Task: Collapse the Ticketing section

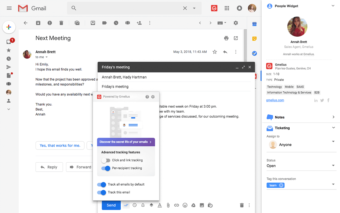Action: click(333, 128)
